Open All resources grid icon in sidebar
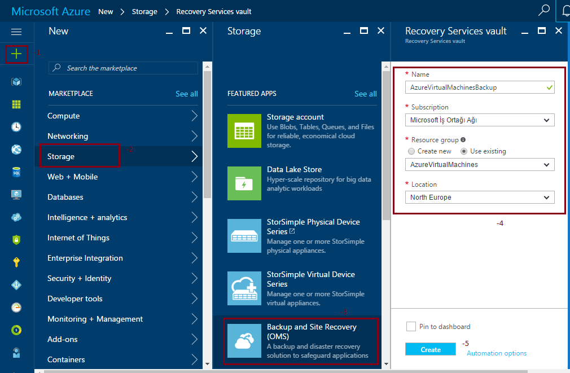The height and width of the screenshot is (373, 570). [16, 105]
